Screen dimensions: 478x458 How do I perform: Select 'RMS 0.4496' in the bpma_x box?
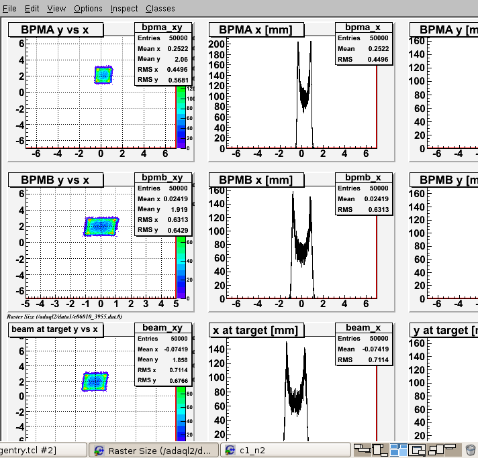(x=364, y=60)
